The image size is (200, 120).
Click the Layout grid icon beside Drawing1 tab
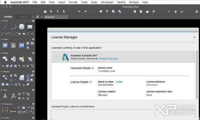pyautogui.click(x=37, y=17)
